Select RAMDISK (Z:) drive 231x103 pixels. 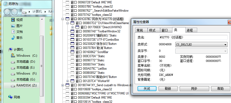click(x=22, y=85)
